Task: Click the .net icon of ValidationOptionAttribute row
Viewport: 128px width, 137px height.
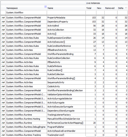Action: (3, 94)
